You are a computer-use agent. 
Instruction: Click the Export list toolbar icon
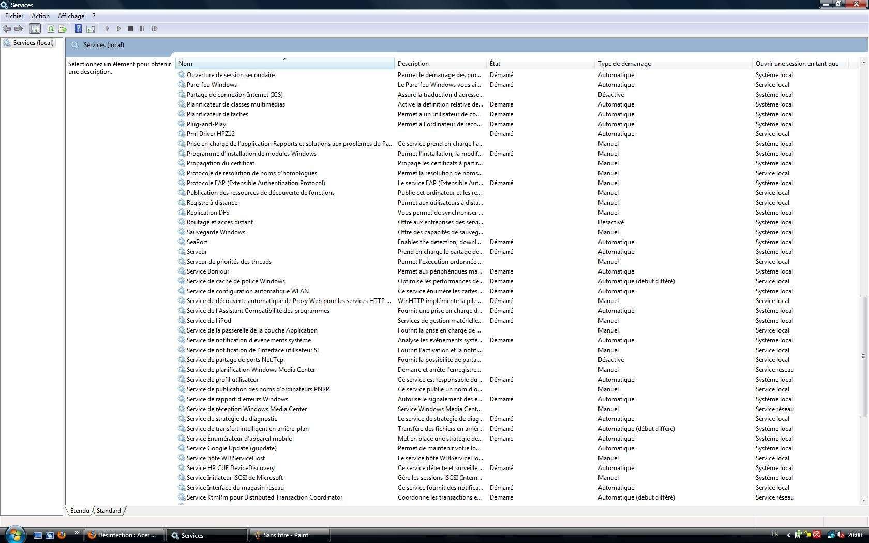(63, 28)
